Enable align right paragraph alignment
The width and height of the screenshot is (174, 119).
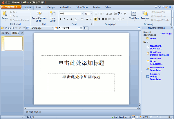click(103, 19)
